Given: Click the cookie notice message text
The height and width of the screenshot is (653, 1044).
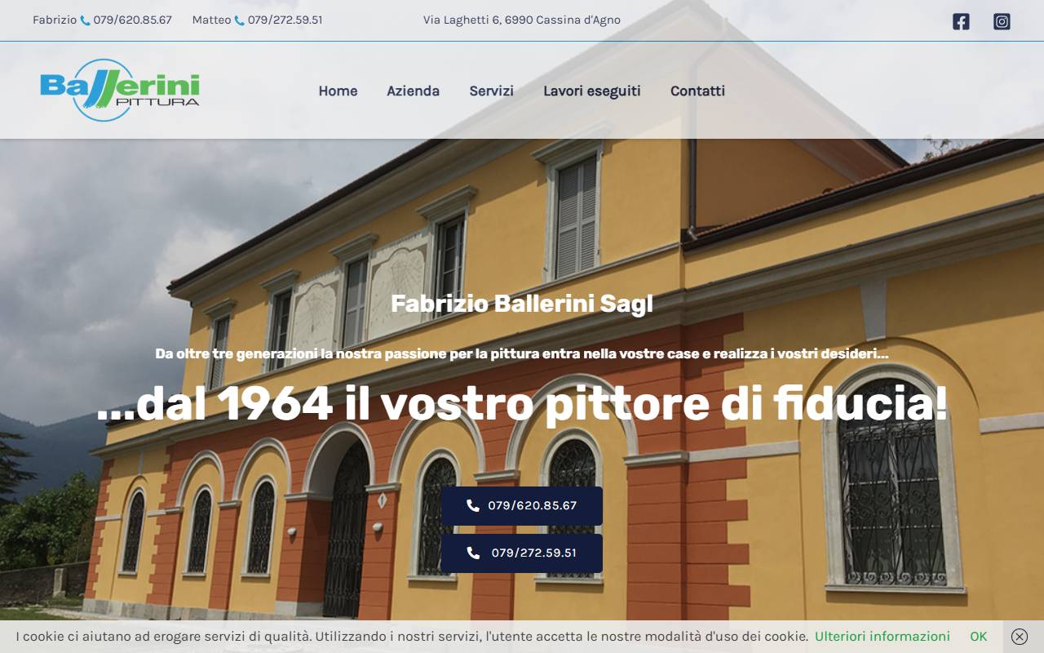Looking at the screenshot, I should coord(412,636).
